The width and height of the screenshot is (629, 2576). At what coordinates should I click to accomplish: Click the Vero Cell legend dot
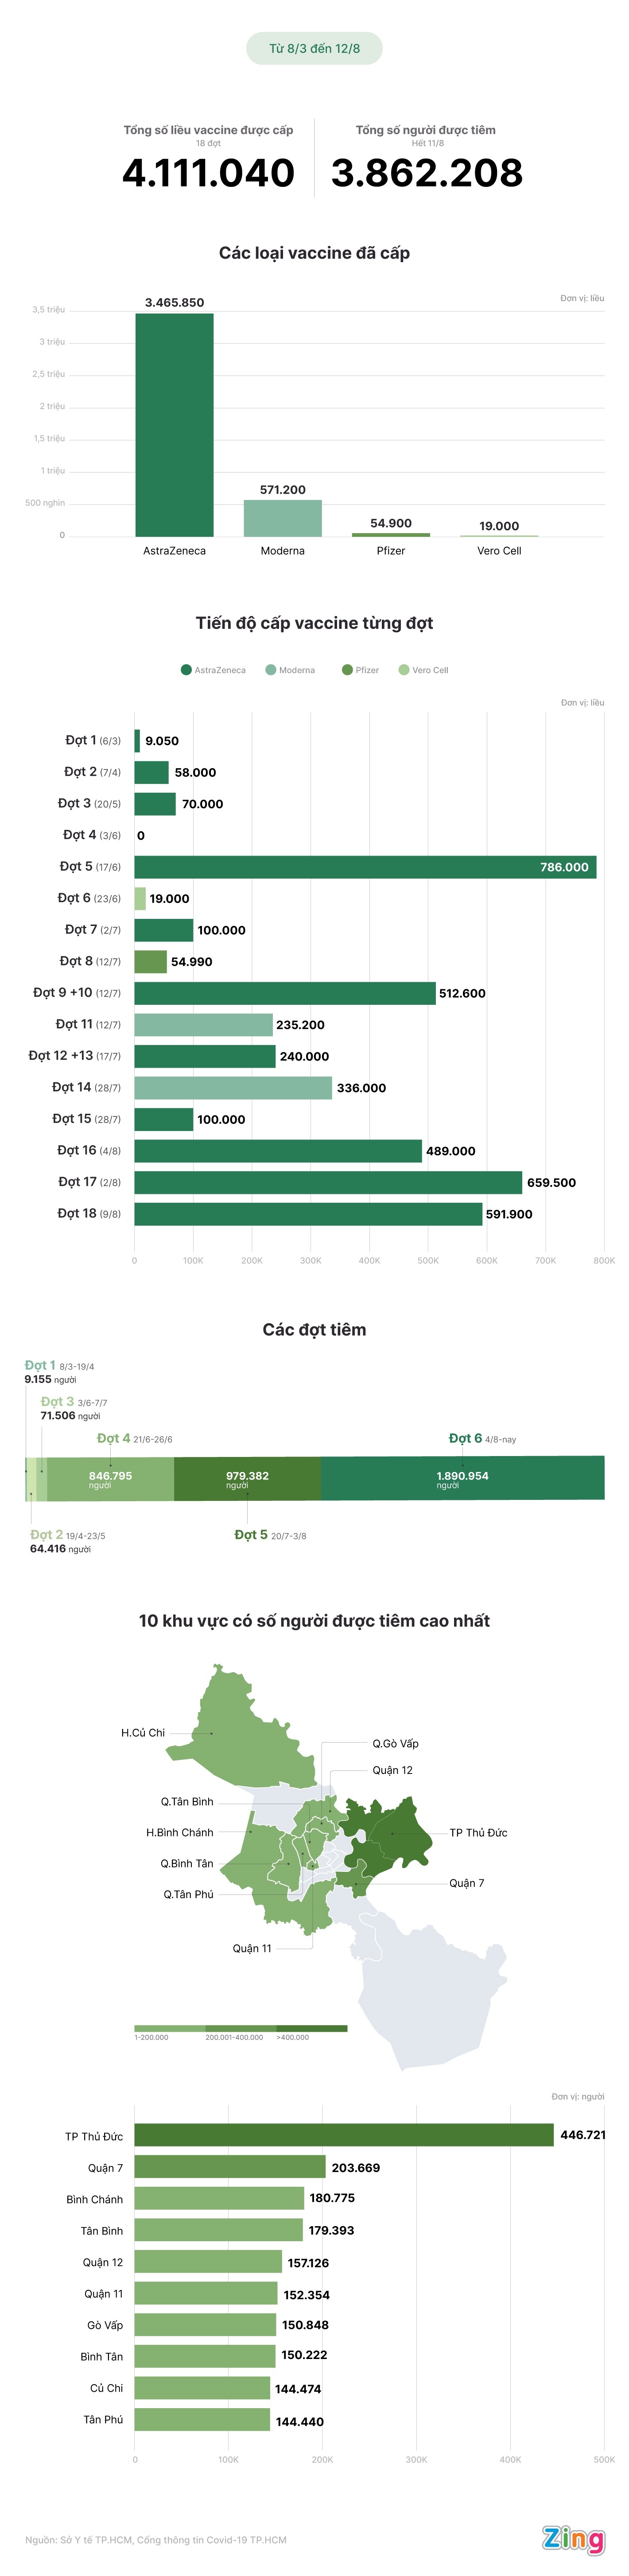[404, 670]
